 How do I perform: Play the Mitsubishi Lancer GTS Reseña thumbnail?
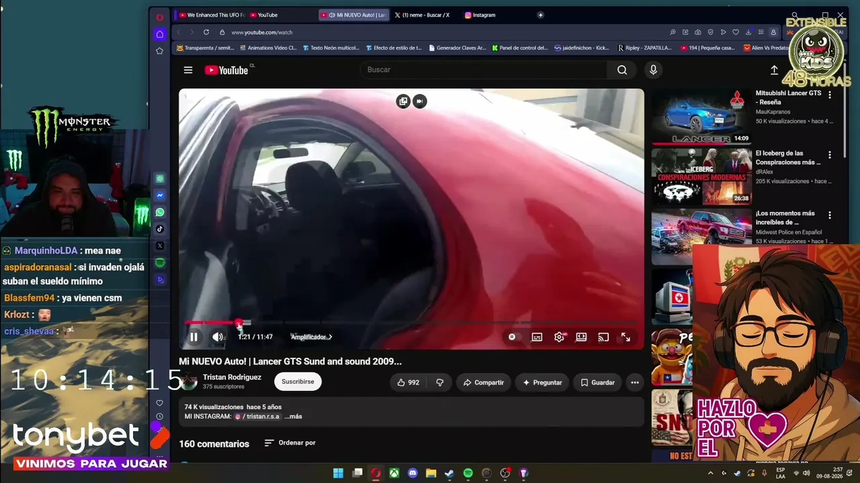[x=701, y=117]
